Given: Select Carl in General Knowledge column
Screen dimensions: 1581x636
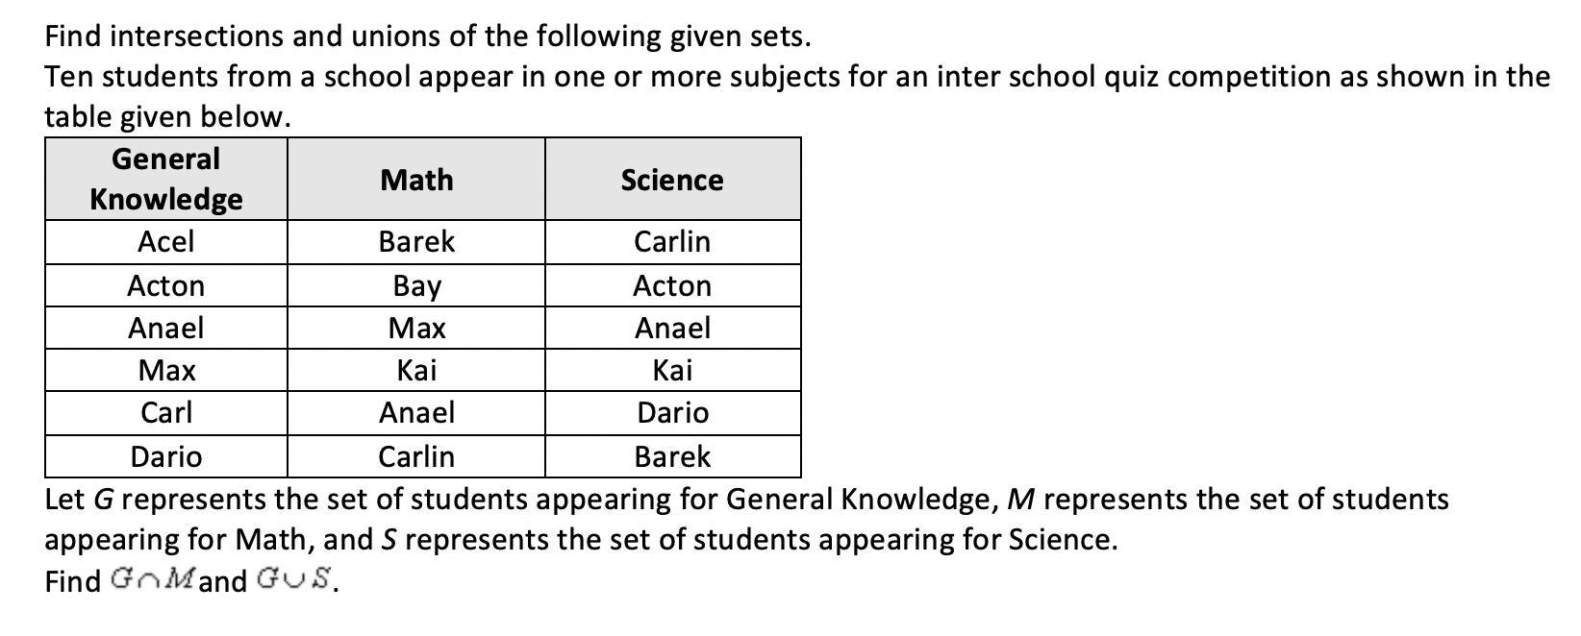Looking at the screenshot, I should (x=166, y=412).
